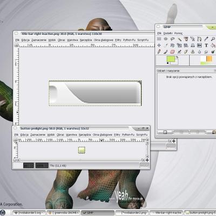216x216 pixels.
Task: Select the Shear tool
Action: [x=186, y=45]
